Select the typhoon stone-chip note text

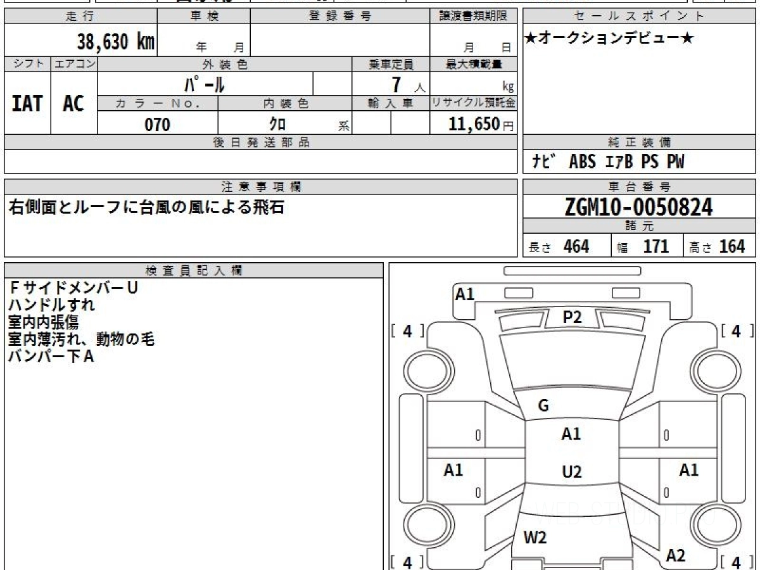146,207
